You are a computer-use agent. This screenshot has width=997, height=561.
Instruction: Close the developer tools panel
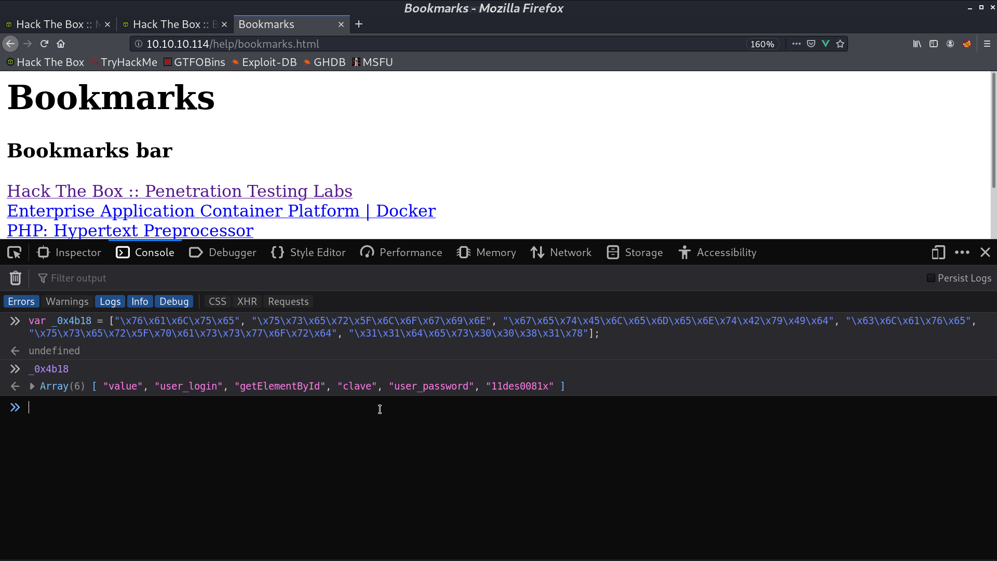pos(985,252)
